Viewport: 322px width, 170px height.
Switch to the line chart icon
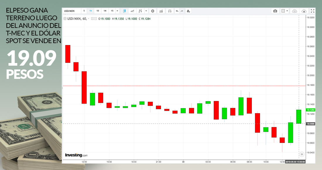click(132, 11)
